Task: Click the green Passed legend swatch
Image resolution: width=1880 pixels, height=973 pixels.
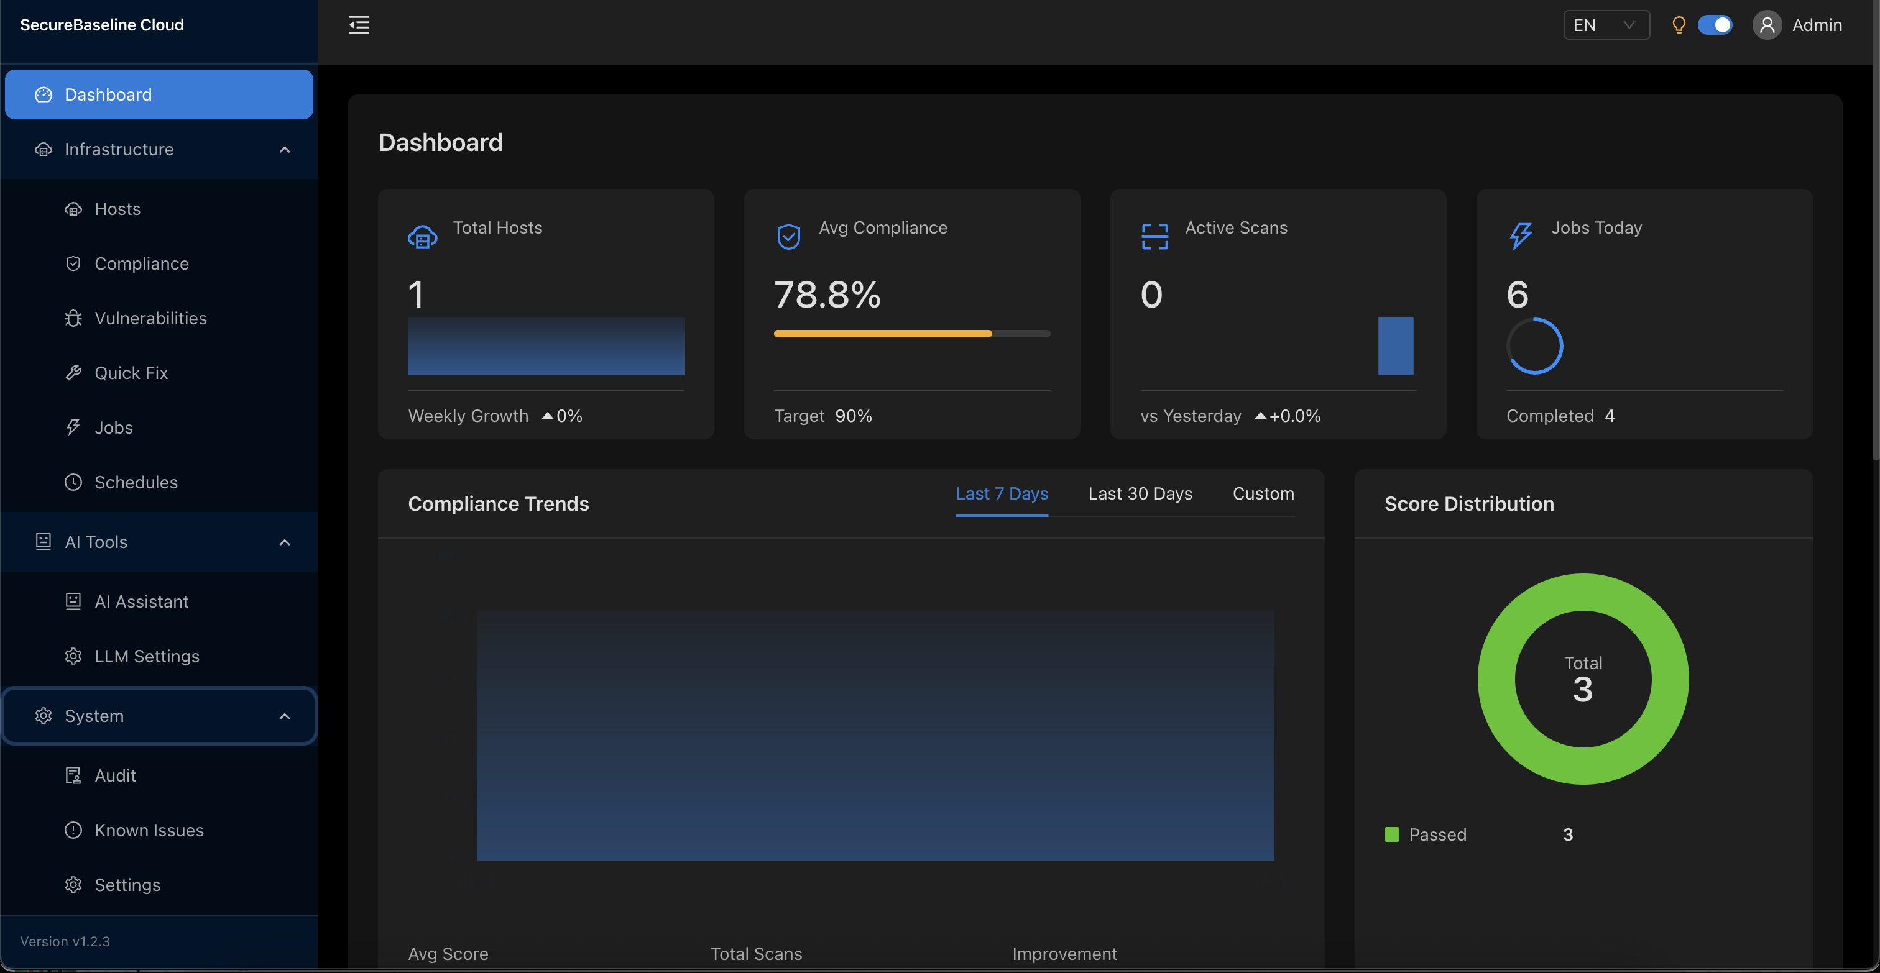Action: point(1392,835)
